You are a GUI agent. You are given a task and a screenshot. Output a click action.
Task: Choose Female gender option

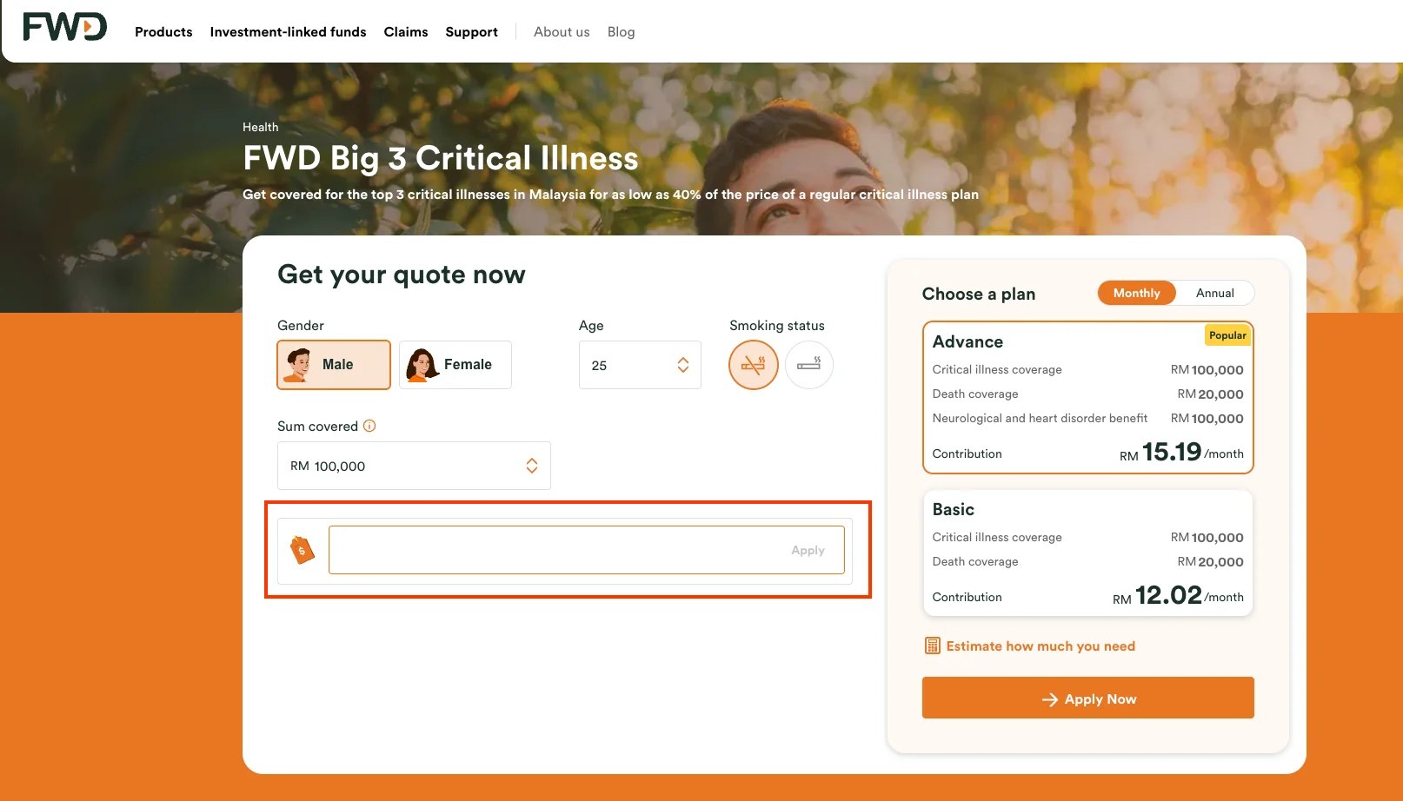(455, 365)
